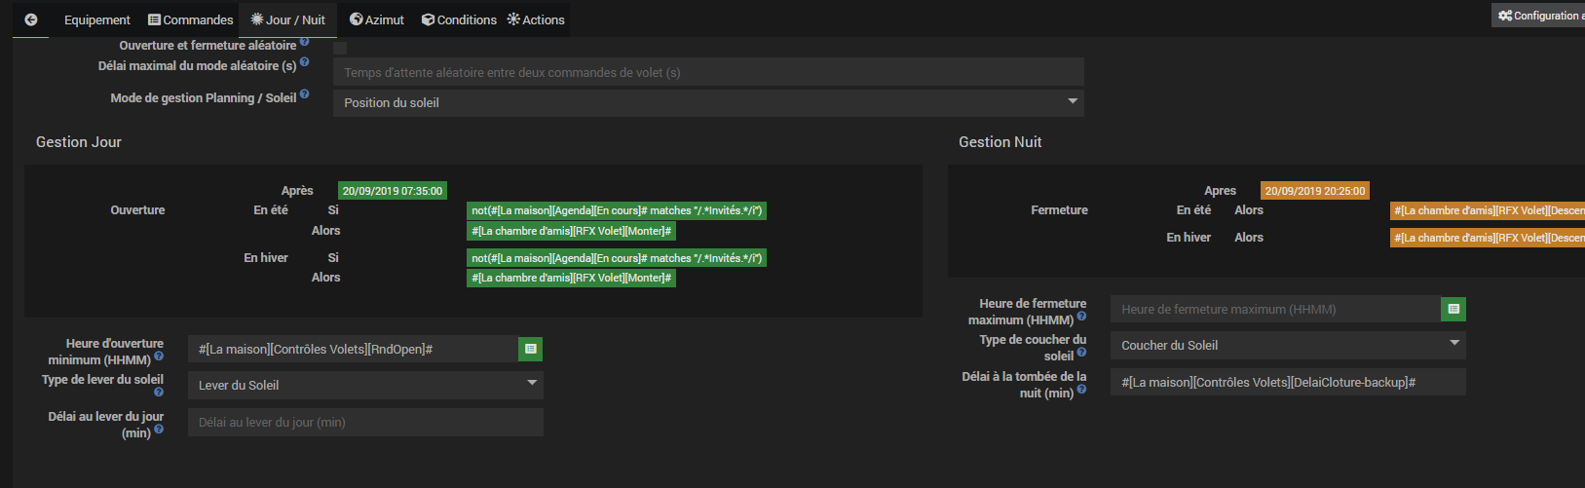The width and height of the screenshot is (1585, 488).
Task: Focus the Délai à la tombée de la nuit field
Action: click(x=1288, y=382)
